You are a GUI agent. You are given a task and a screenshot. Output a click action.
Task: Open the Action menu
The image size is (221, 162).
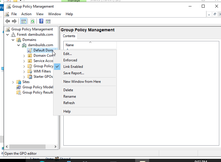click(x=26, y=14)
